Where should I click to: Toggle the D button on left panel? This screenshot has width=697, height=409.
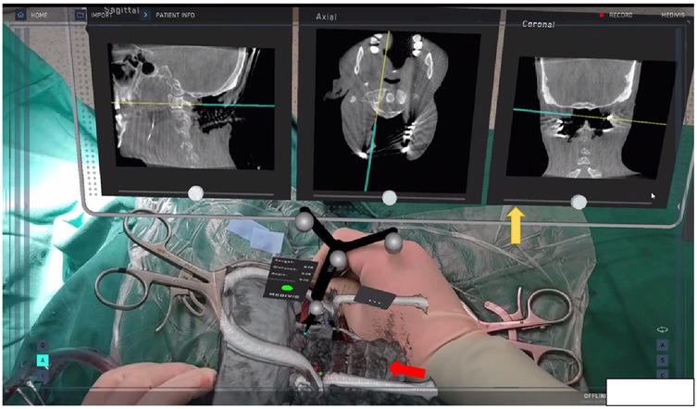tap(43, 345)
